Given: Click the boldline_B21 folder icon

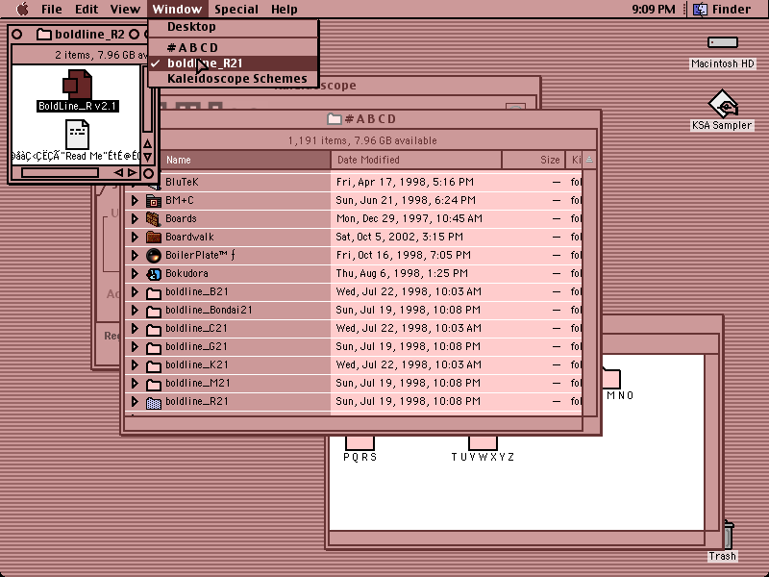Looking at the screenshot, I should [154, 292].
